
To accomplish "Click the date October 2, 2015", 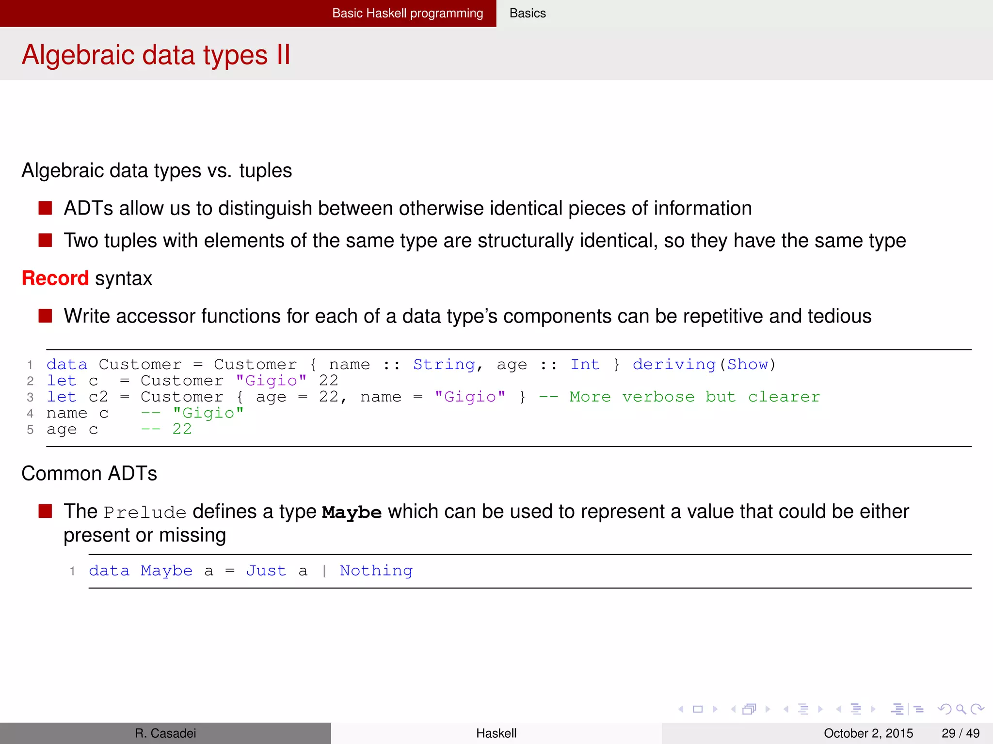I will 868,733.
